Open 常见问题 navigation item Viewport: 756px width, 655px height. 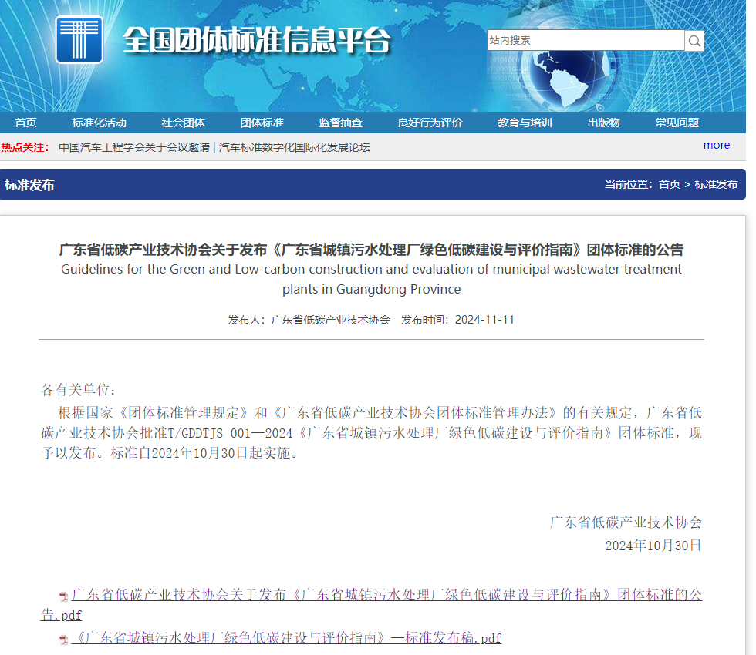click(x=677, y=123)
